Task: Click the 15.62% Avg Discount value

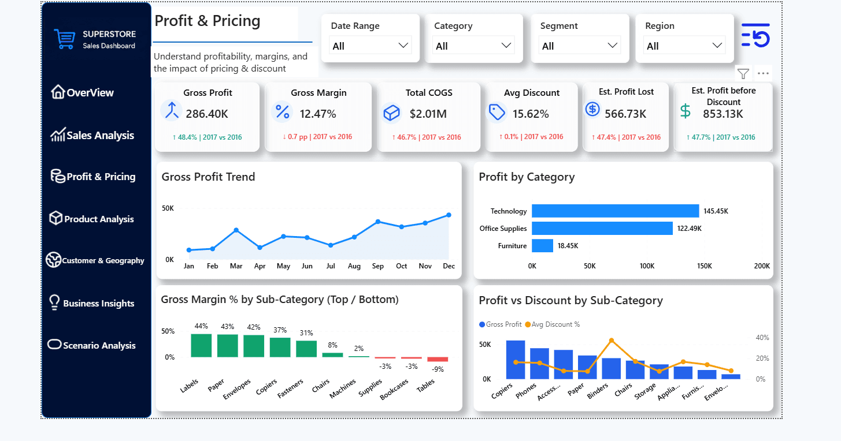Action: [x=531, y=114]
